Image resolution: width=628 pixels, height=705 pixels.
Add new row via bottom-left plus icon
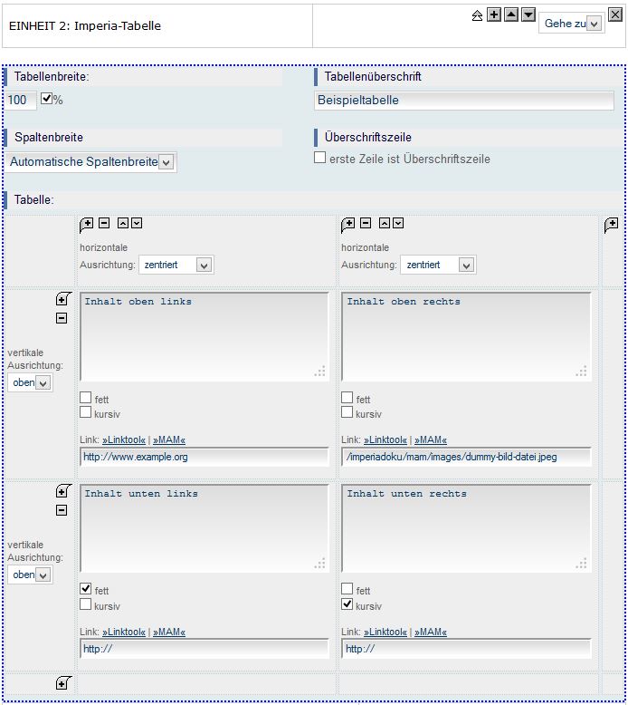62,683
